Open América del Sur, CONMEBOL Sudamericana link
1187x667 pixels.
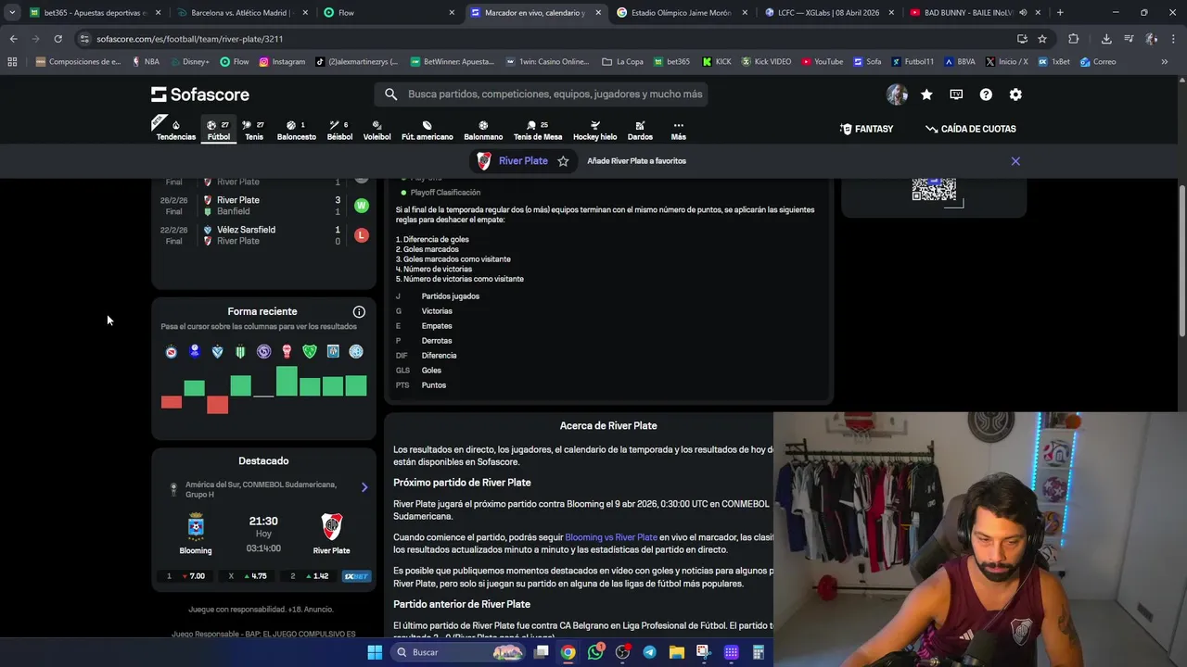click(261, 489)
